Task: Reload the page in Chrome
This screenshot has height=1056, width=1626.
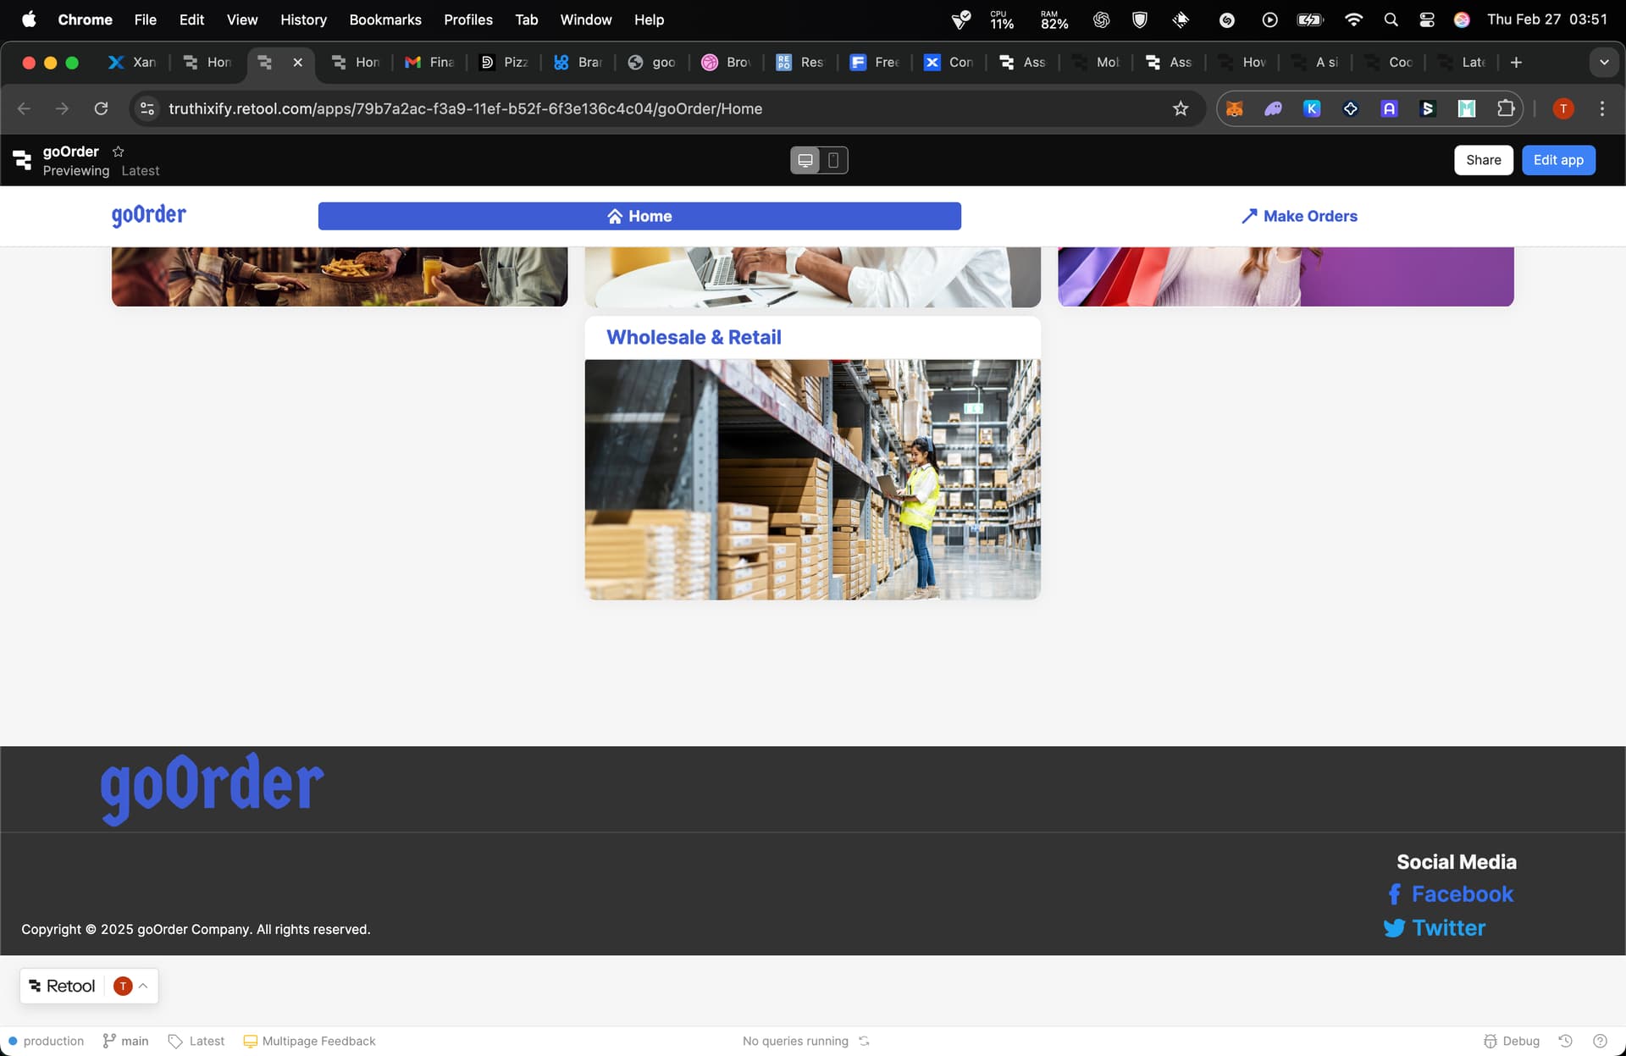Action: [101, 108]
